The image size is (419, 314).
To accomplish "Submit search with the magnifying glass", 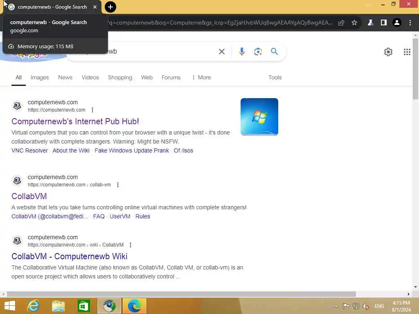I will coord(274,51).
